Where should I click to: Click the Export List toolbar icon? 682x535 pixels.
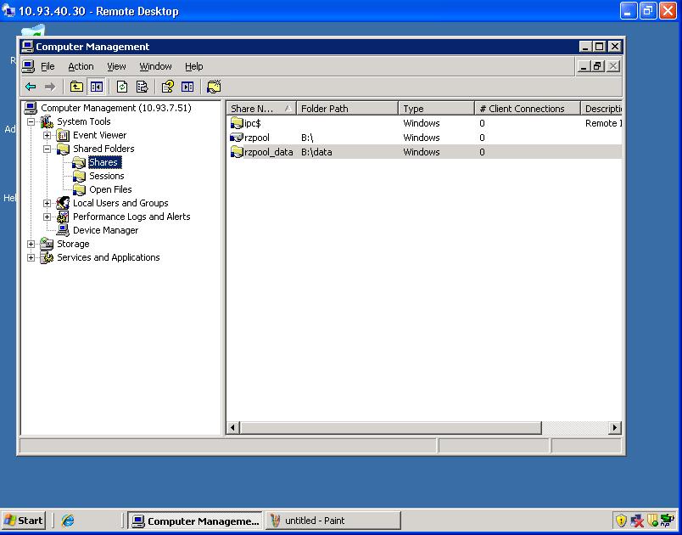click(142, 87)
